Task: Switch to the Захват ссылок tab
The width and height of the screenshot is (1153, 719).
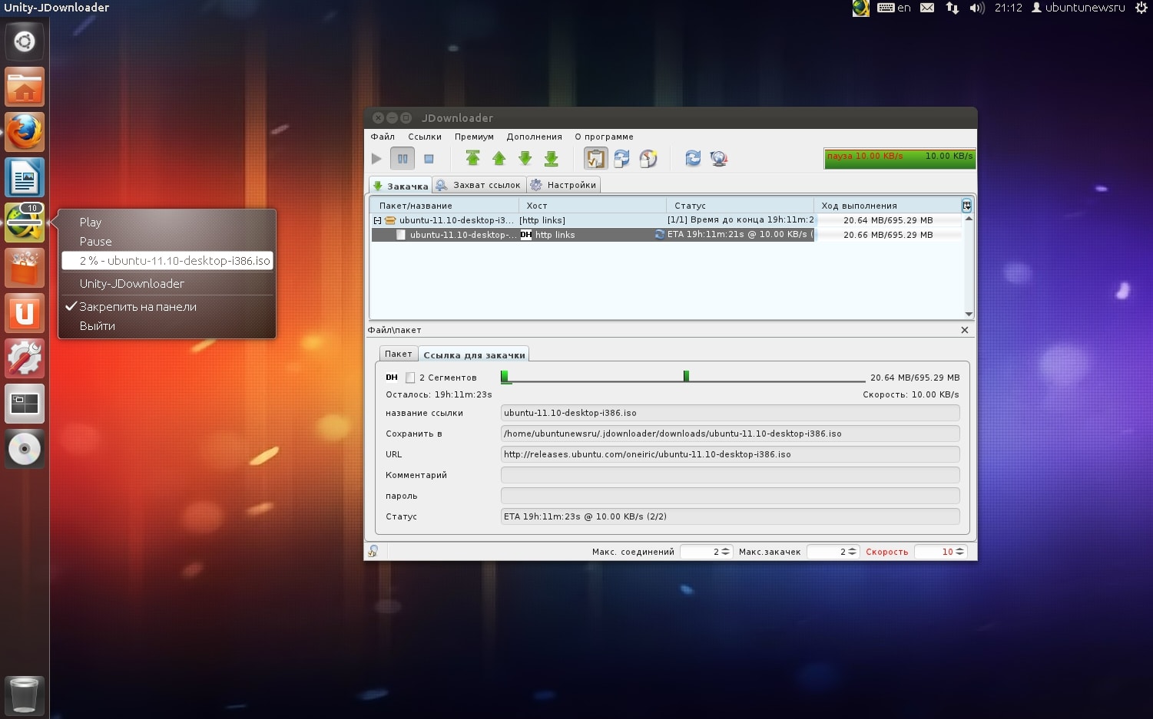Action: click(x=479, y=185)
